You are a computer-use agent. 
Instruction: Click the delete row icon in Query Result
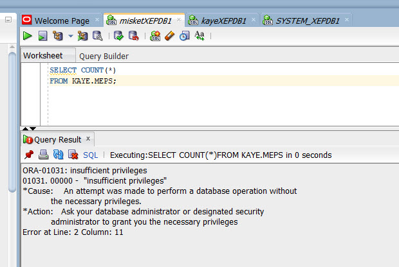(x=73, y=155)
